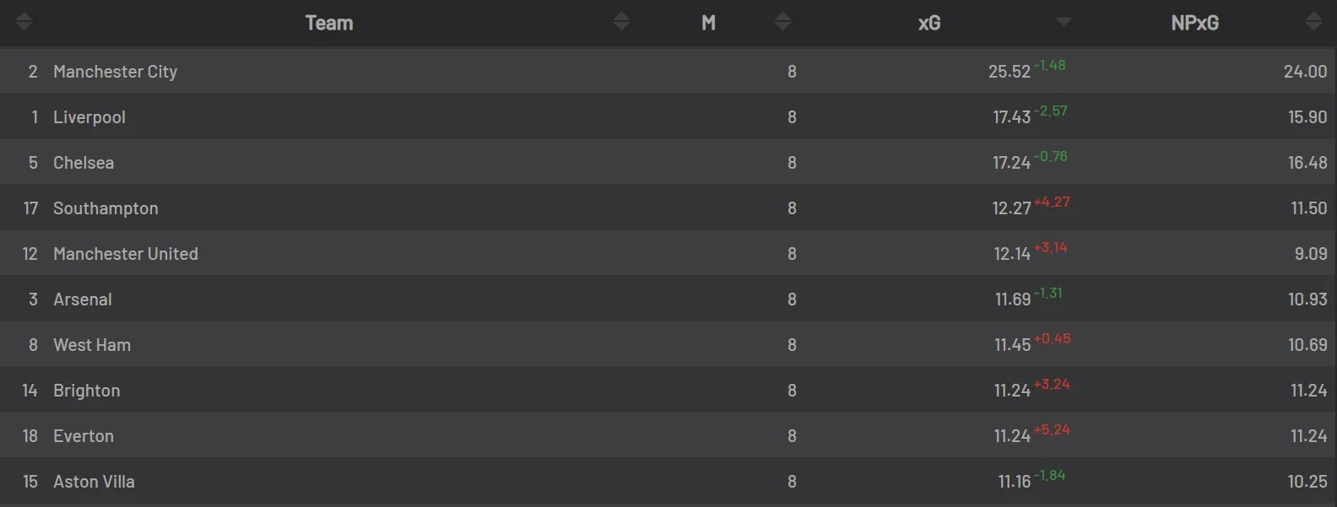The image size is (1337, 507).
Task: Click the sort arrows beside the M header
Action: (x=782, y=22)
